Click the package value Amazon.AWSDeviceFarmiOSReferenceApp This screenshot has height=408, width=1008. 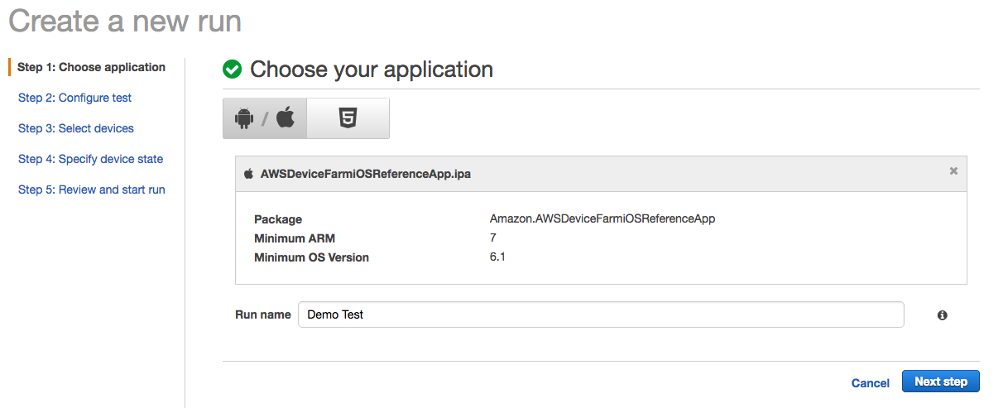602,219
